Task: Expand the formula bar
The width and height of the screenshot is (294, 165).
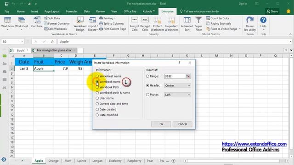Action: pos(290,41)
